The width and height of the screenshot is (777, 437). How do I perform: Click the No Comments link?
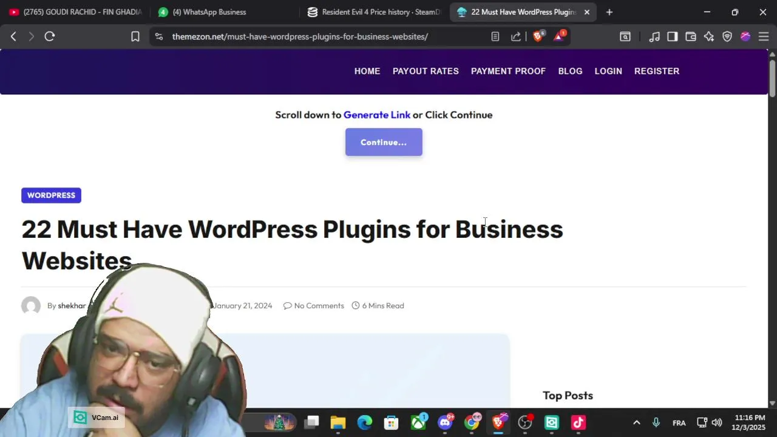pyautogui.click(x=314, y=305)
